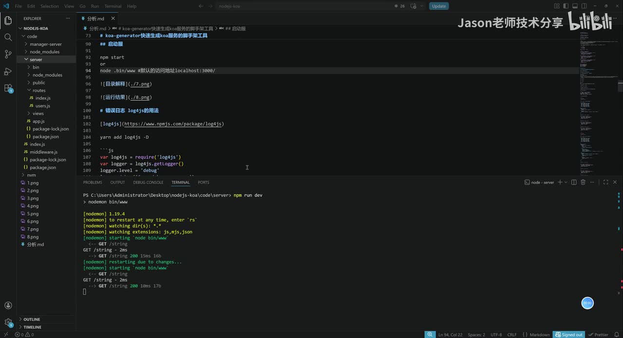Click the editor minimap
The height and width of the screenshot is (338, 623).
click(598, 103)
